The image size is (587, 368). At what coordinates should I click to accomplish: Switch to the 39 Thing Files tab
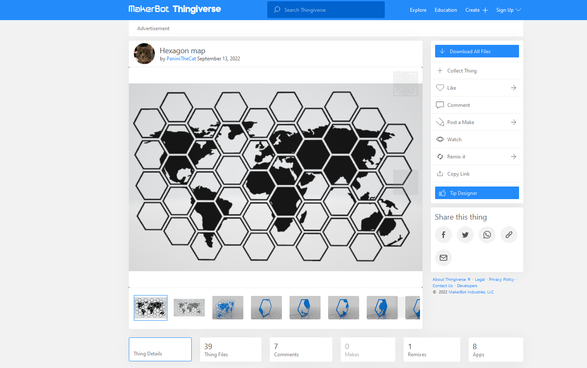231,350
